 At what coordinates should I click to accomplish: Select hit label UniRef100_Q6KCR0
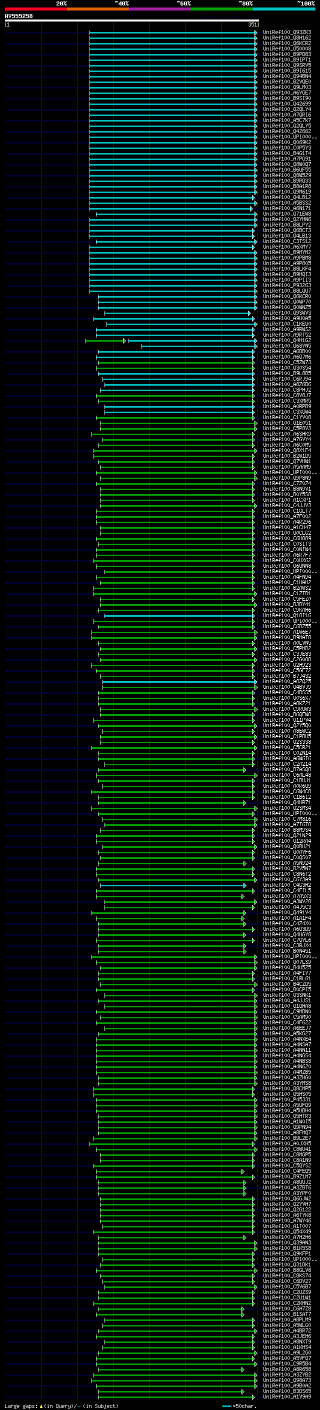[287, 296]
